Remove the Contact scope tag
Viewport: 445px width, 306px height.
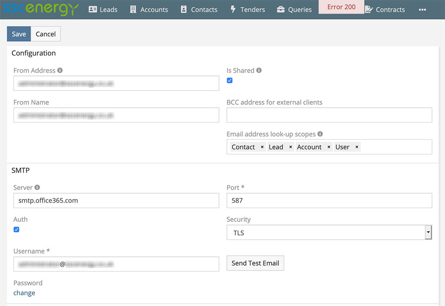(262, 147)
